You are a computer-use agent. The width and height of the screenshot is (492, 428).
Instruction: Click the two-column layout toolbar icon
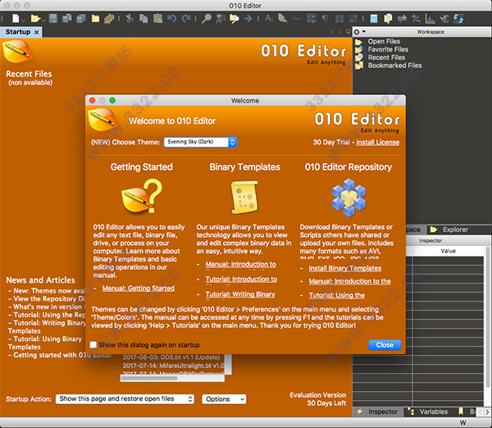click(339, 19)
